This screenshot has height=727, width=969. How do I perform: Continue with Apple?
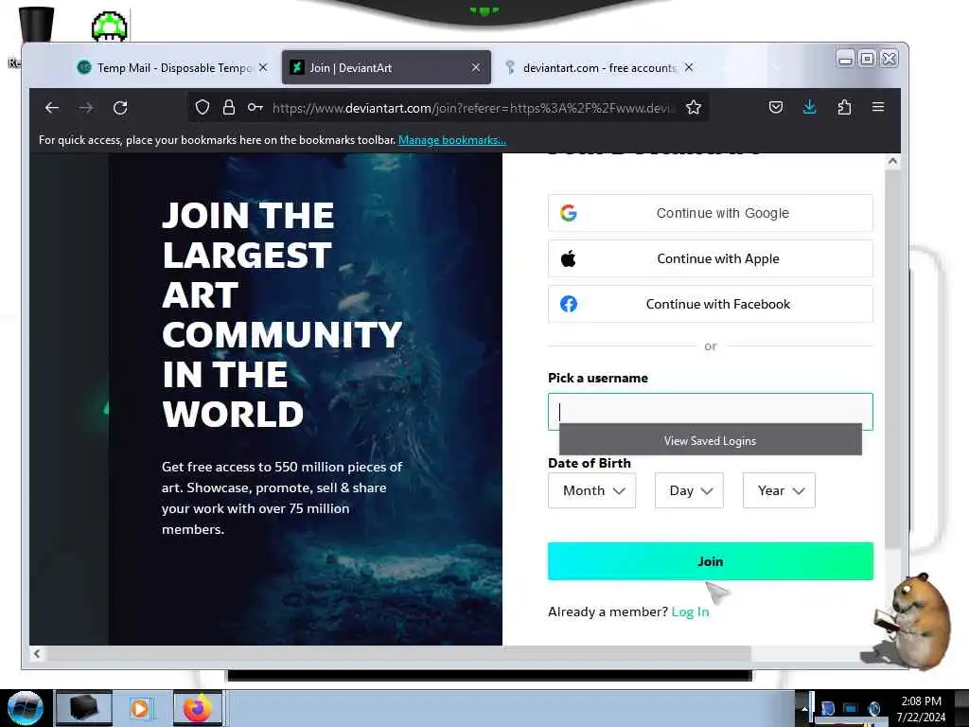710,259
